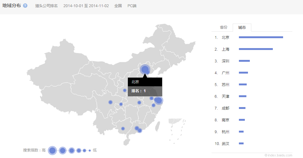The height and width of the screenshot is (158, 303).
Task: Click 苏州 in the ranking list
Action: pos(226,85)
